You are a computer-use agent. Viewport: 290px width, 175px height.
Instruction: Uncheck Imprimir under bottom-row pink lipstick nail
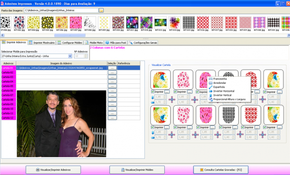tap(198, 127)
